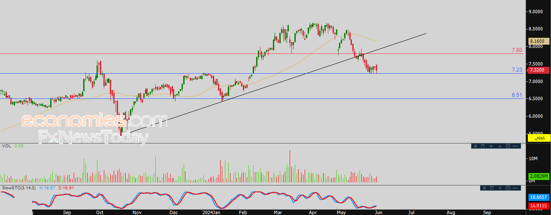Open more options for SlowSTO panel

click(516, 188)
